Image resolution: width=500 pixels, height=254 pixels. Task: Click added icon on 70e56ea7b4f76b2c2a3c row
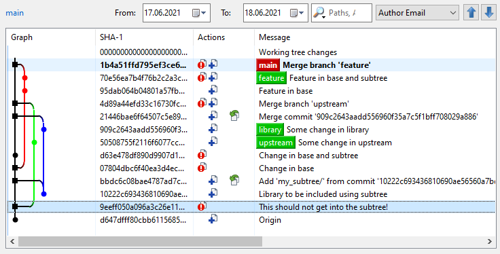[213, 77]
